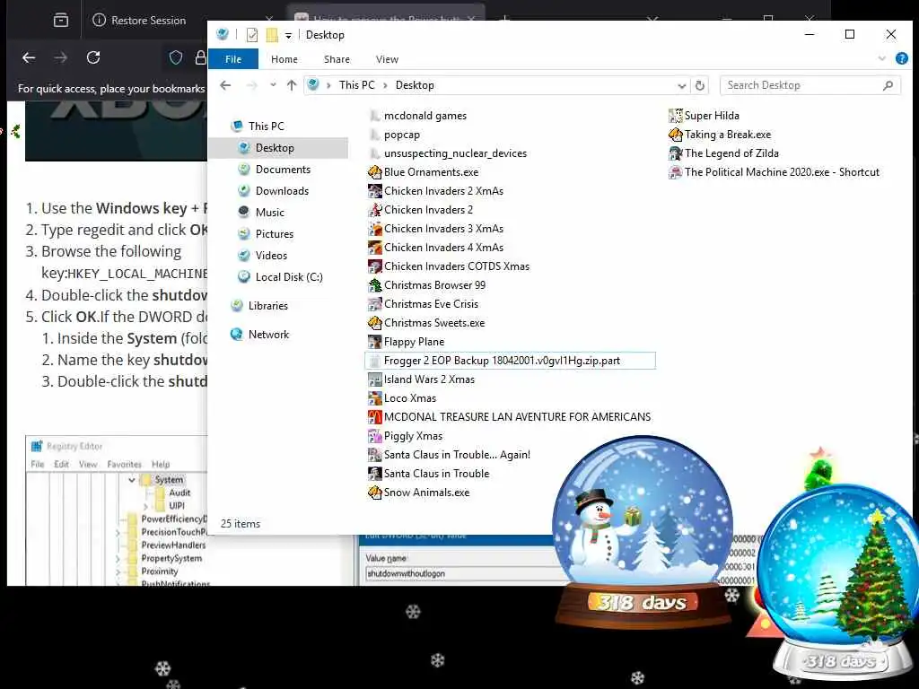Click the Explorer back arrow
919x689 pixels.
tap(225, 85)
